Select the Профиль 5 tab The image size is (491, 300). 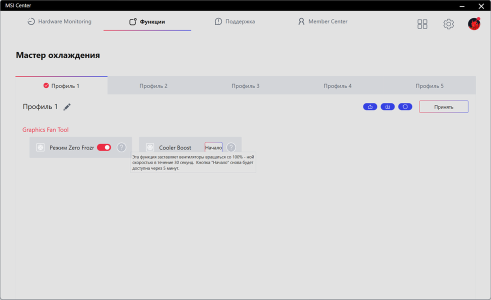pyautogui.click(x=429, y=86)
